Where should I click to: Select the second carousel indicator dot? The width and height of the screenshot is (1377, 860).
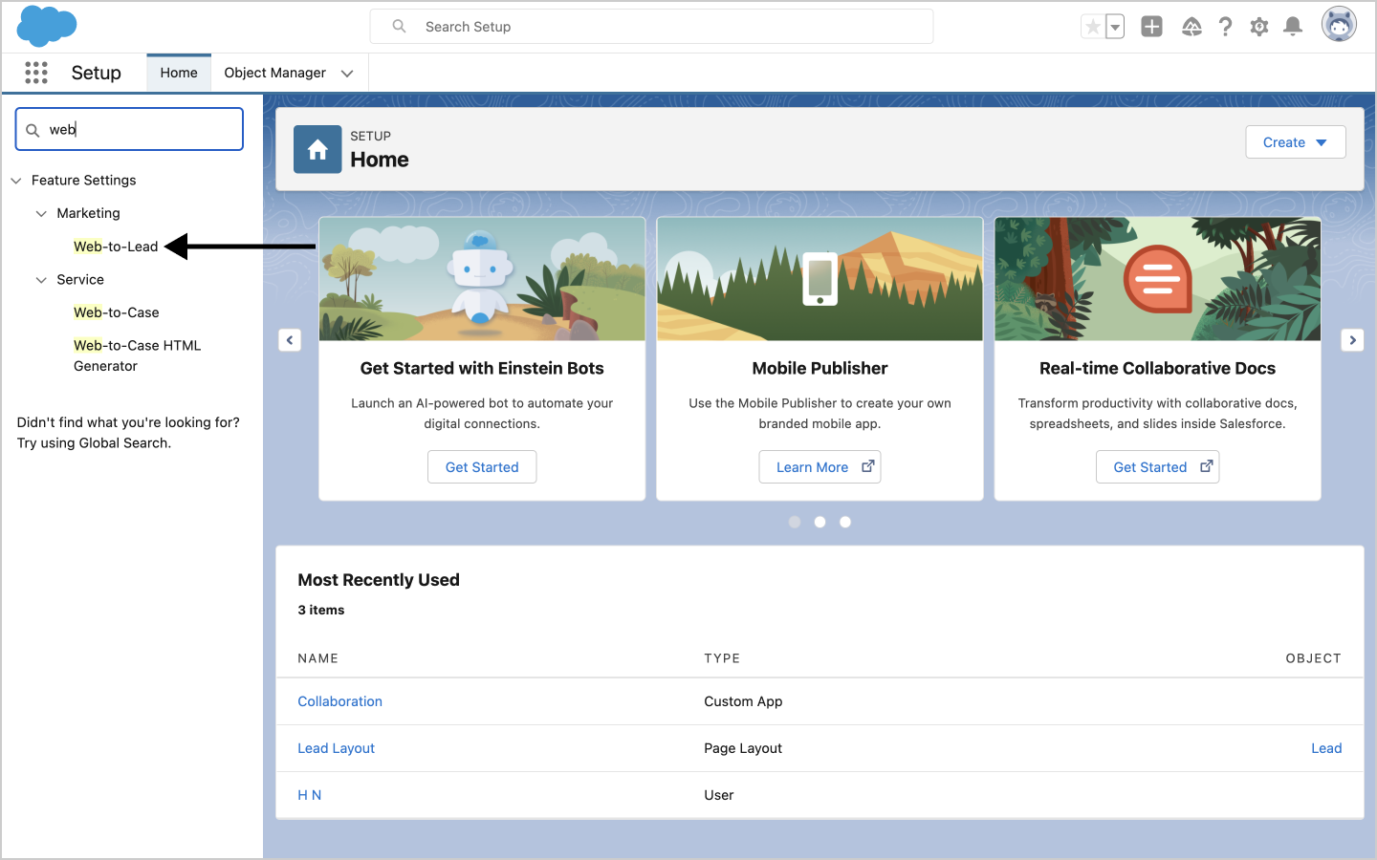click(820, 522)
